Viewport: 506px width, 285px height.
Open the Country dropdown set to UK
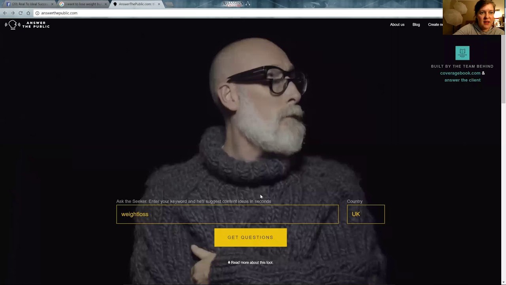[x=366, y=214]
